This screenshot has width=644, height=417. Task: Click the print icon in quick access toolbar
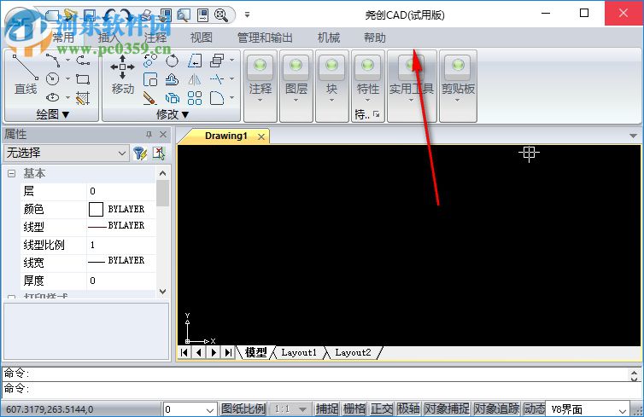click(x=146, y=15)
